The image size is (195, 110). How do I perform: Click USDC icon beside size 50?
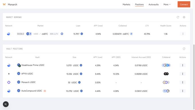pyautogui.click(x=79, y=82)
